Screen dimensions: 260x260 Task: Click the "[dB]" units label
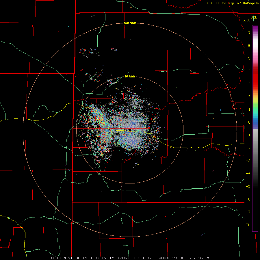(x=247, y=20)
